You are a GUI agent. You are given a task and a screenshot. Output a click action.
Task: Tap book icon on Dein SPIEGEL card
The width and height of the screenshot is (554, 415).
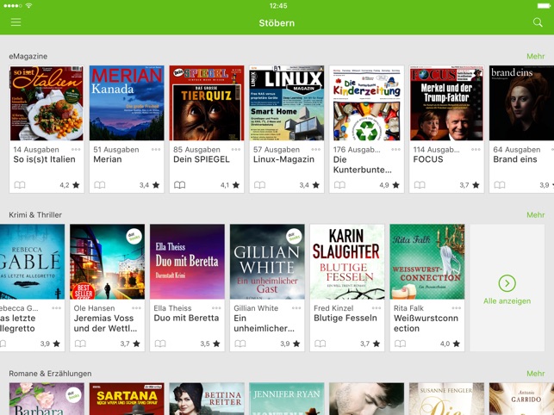coord(179,185)
